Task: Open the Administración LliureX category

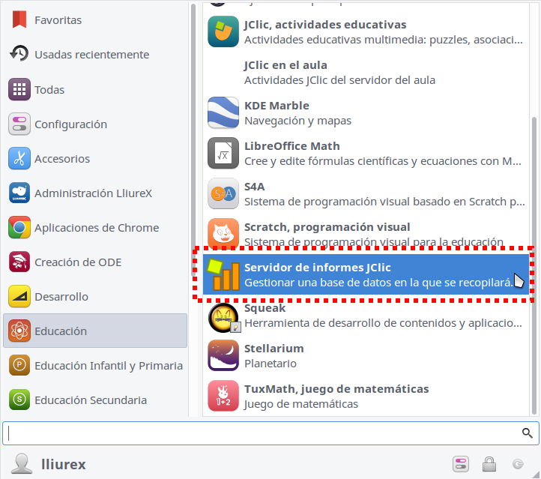Action: (x=93, y=193)
